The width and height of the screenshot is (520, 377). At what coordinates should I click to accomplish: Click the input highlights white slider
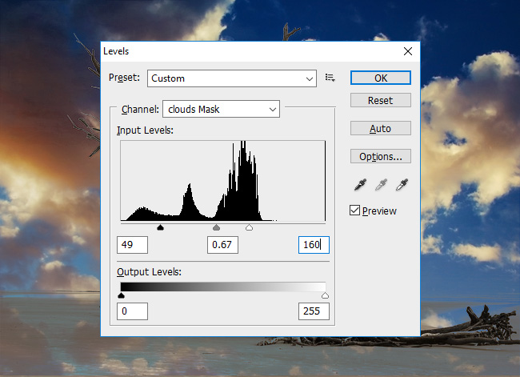pos(249,228)
